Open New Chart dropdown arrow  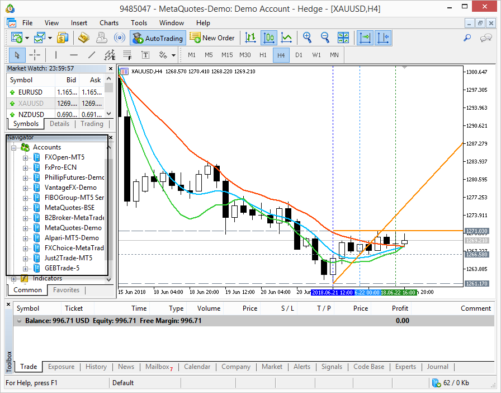pyautogui.click(x=27, y=38)
